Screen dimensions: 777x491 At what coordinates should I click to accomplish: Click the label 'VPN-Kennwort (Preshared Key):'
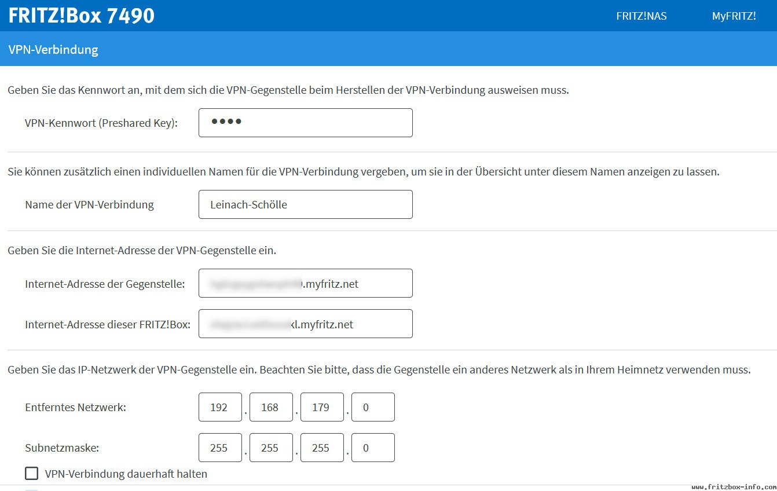coord(101,123)
